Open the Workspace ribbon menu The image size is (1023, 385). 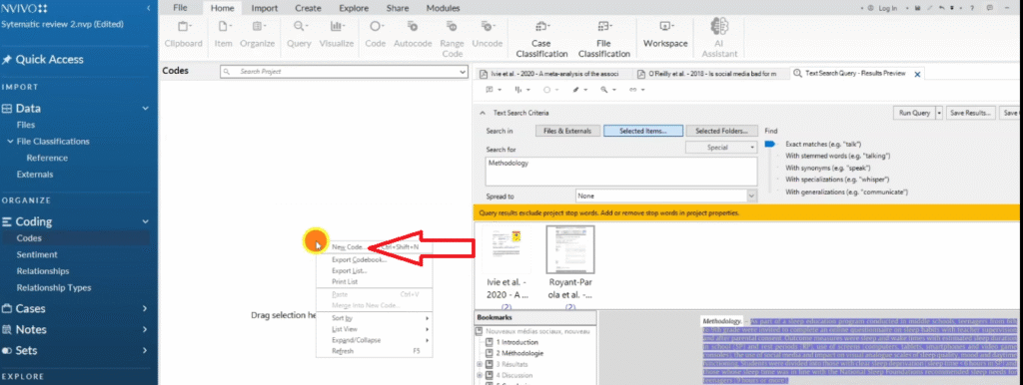click(665, 34)
